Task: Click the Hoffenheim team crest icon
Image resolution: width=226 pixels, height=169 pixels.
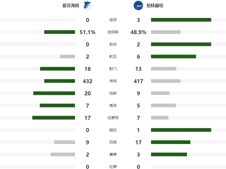Action: [x=87, y=5]
